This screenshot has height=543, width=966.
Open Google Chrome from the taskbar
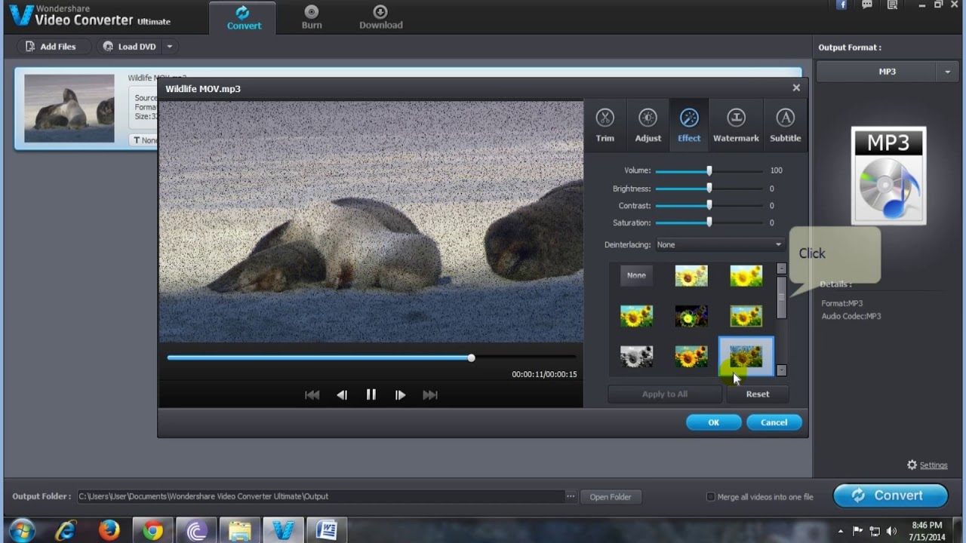point(152,531)
